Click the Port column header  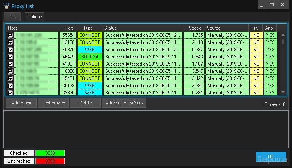pos(68,28)
